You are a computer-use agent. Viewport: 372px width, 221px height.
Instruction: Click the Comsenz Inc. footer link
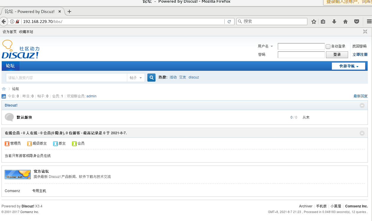point(356,206)
